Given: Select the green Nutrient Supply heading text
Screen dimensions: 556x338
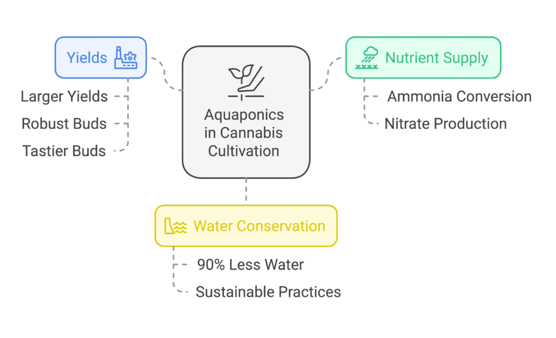Looking at the screenshot, I should (x=437, y=58).
